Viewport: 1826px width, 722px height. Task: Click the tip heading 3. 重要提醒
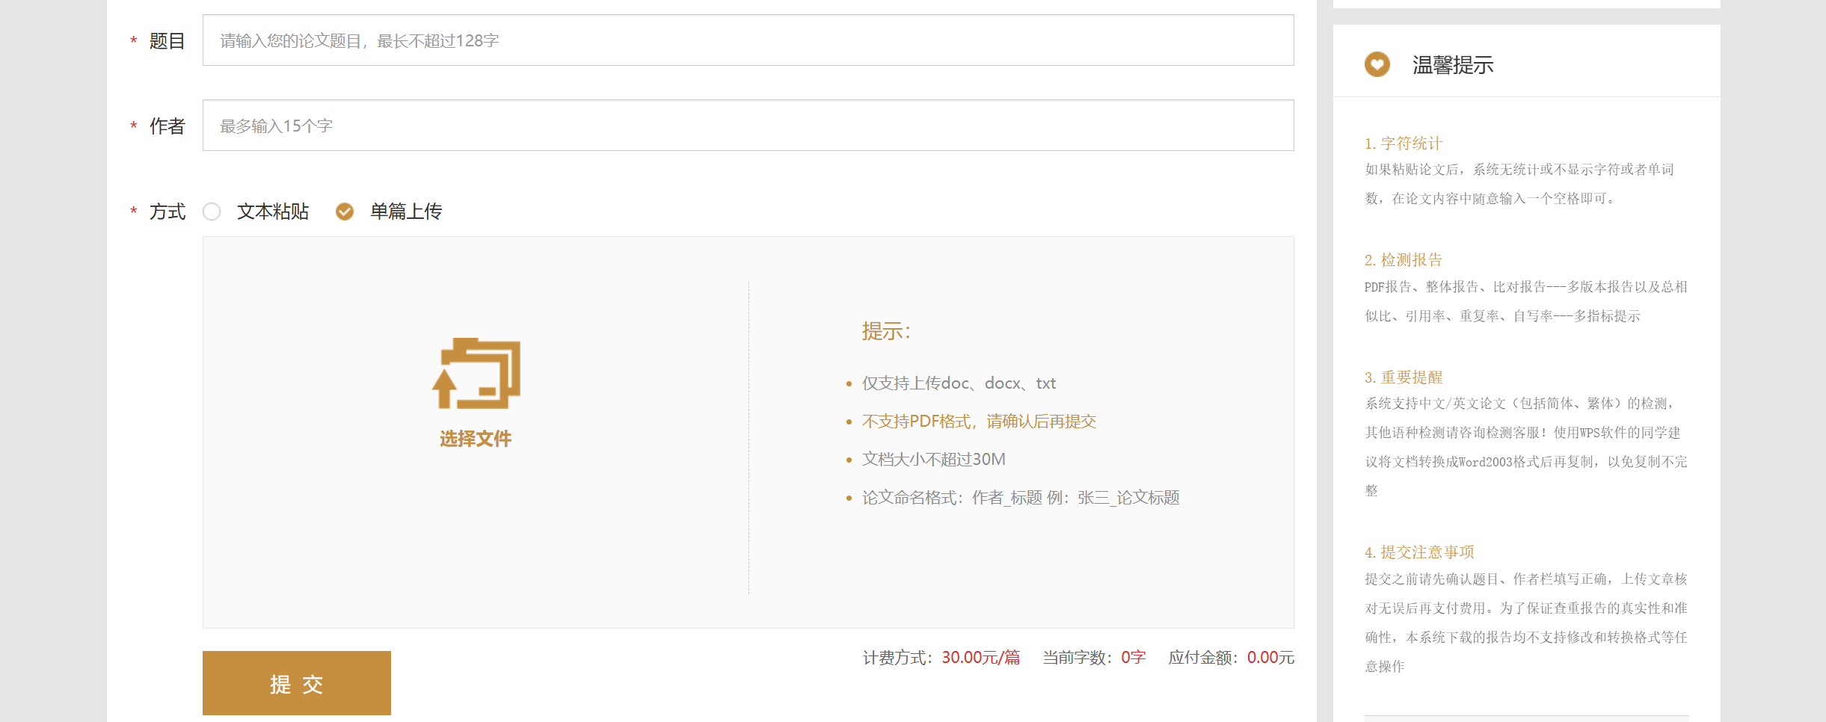point(1403,377)
